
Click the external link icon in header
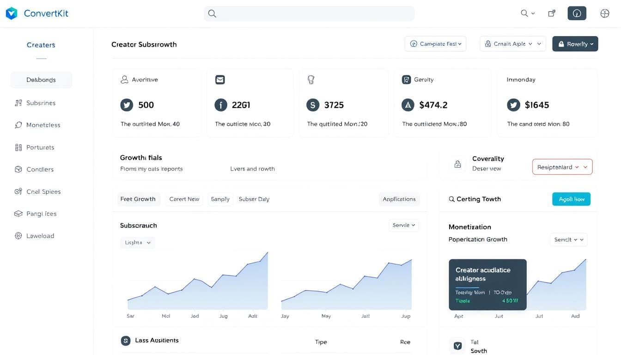[551, 13]
